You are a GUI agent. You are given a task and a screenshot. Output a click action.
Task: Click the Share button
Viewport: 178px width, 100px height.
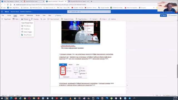pos(163,16)
